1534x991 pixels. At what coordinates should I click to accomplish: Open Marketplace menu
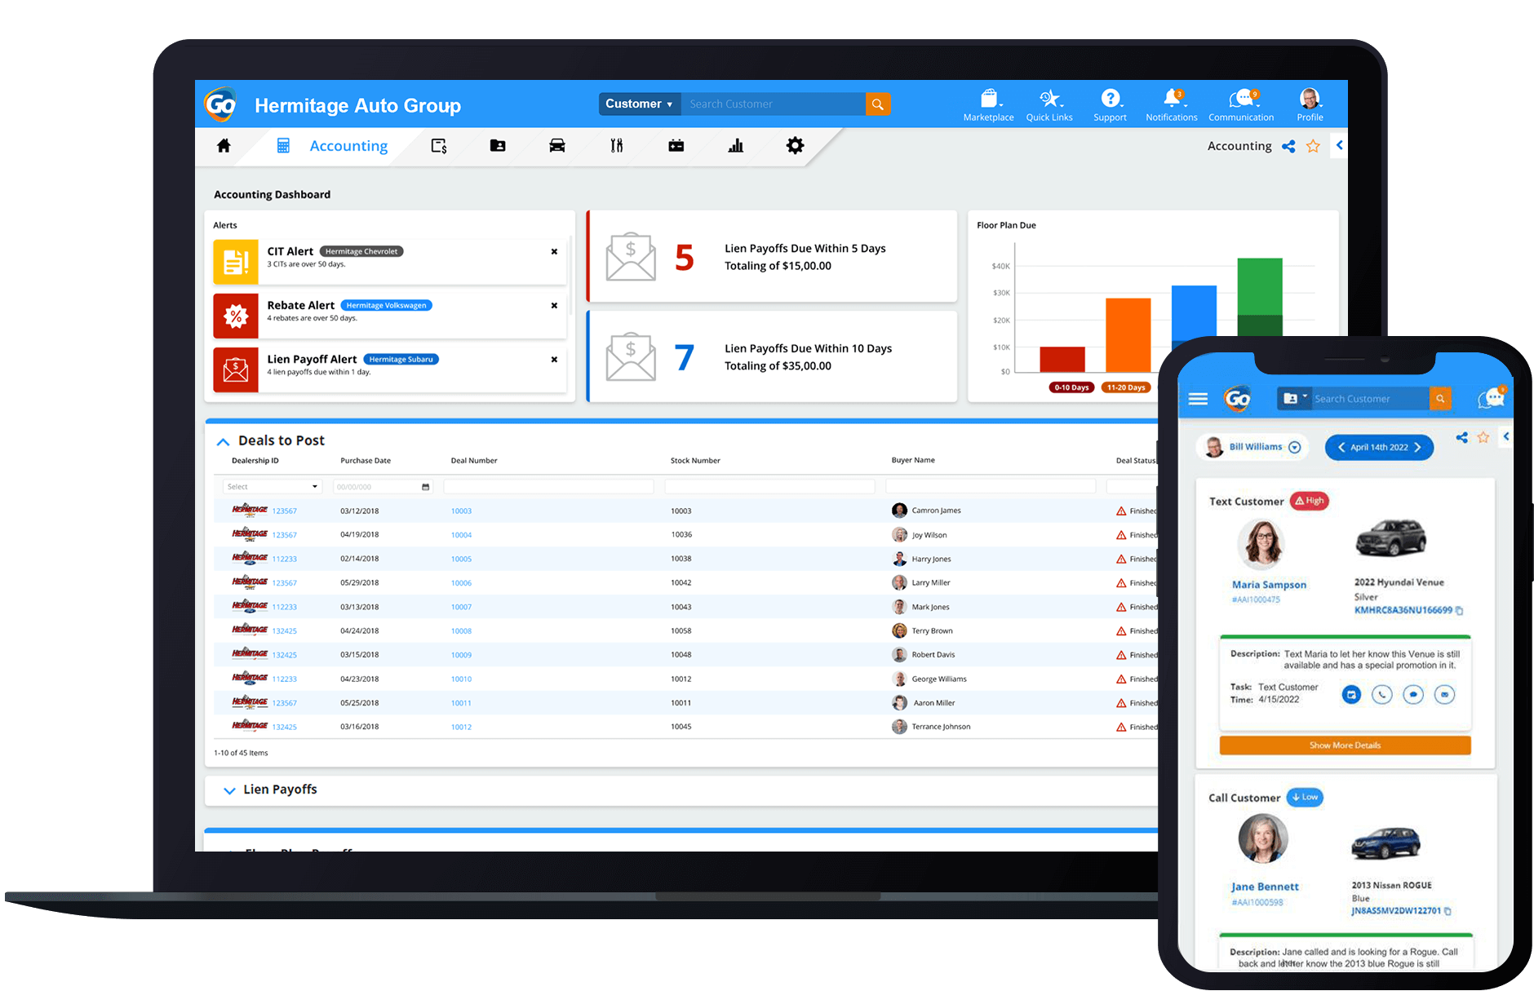coord(989,105)
